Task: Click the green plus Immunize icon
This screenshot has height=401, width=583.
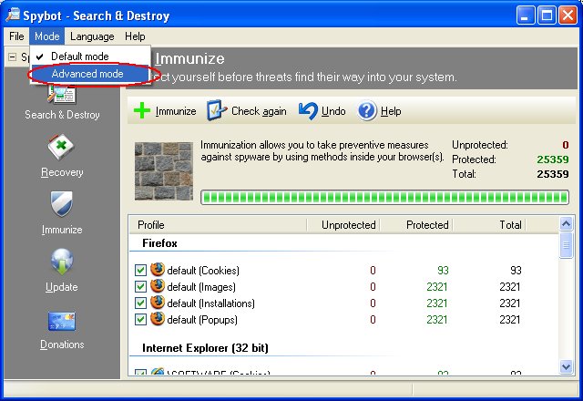Action: pos(142,111)
